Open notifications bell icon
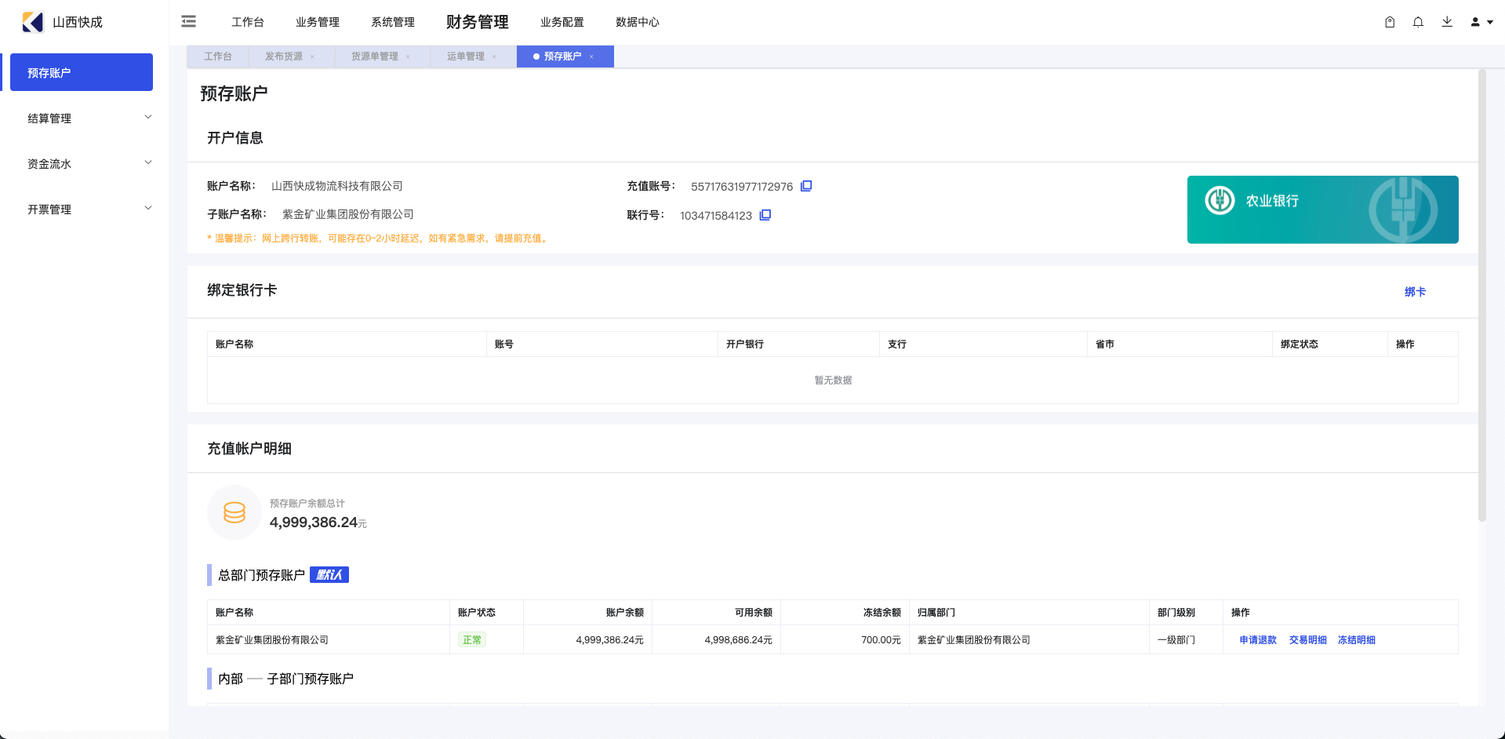This screenshot has width=1505, height=739. (1418, 22)
